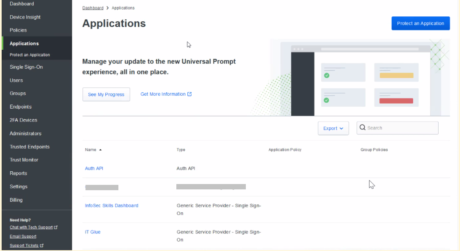Click the Email Support link

[23, 236]
